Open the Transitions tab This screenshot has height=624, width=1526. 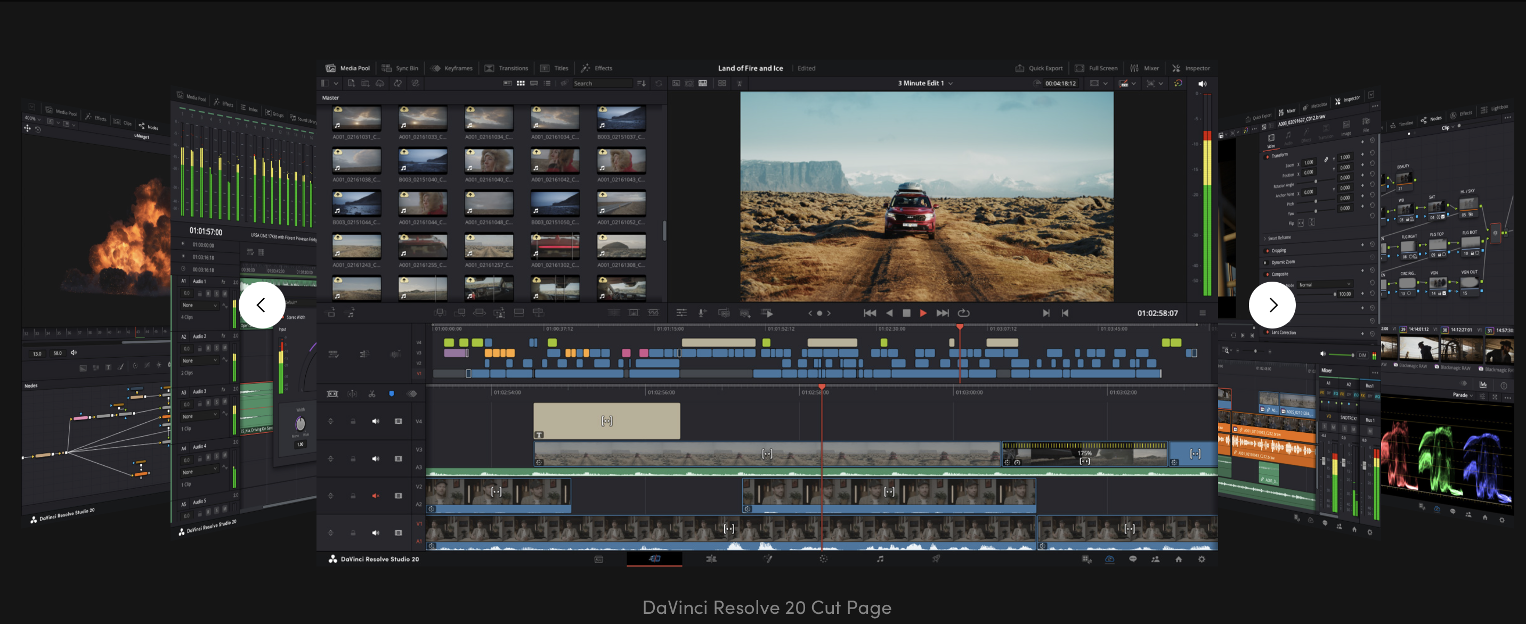tap(507, 68)
